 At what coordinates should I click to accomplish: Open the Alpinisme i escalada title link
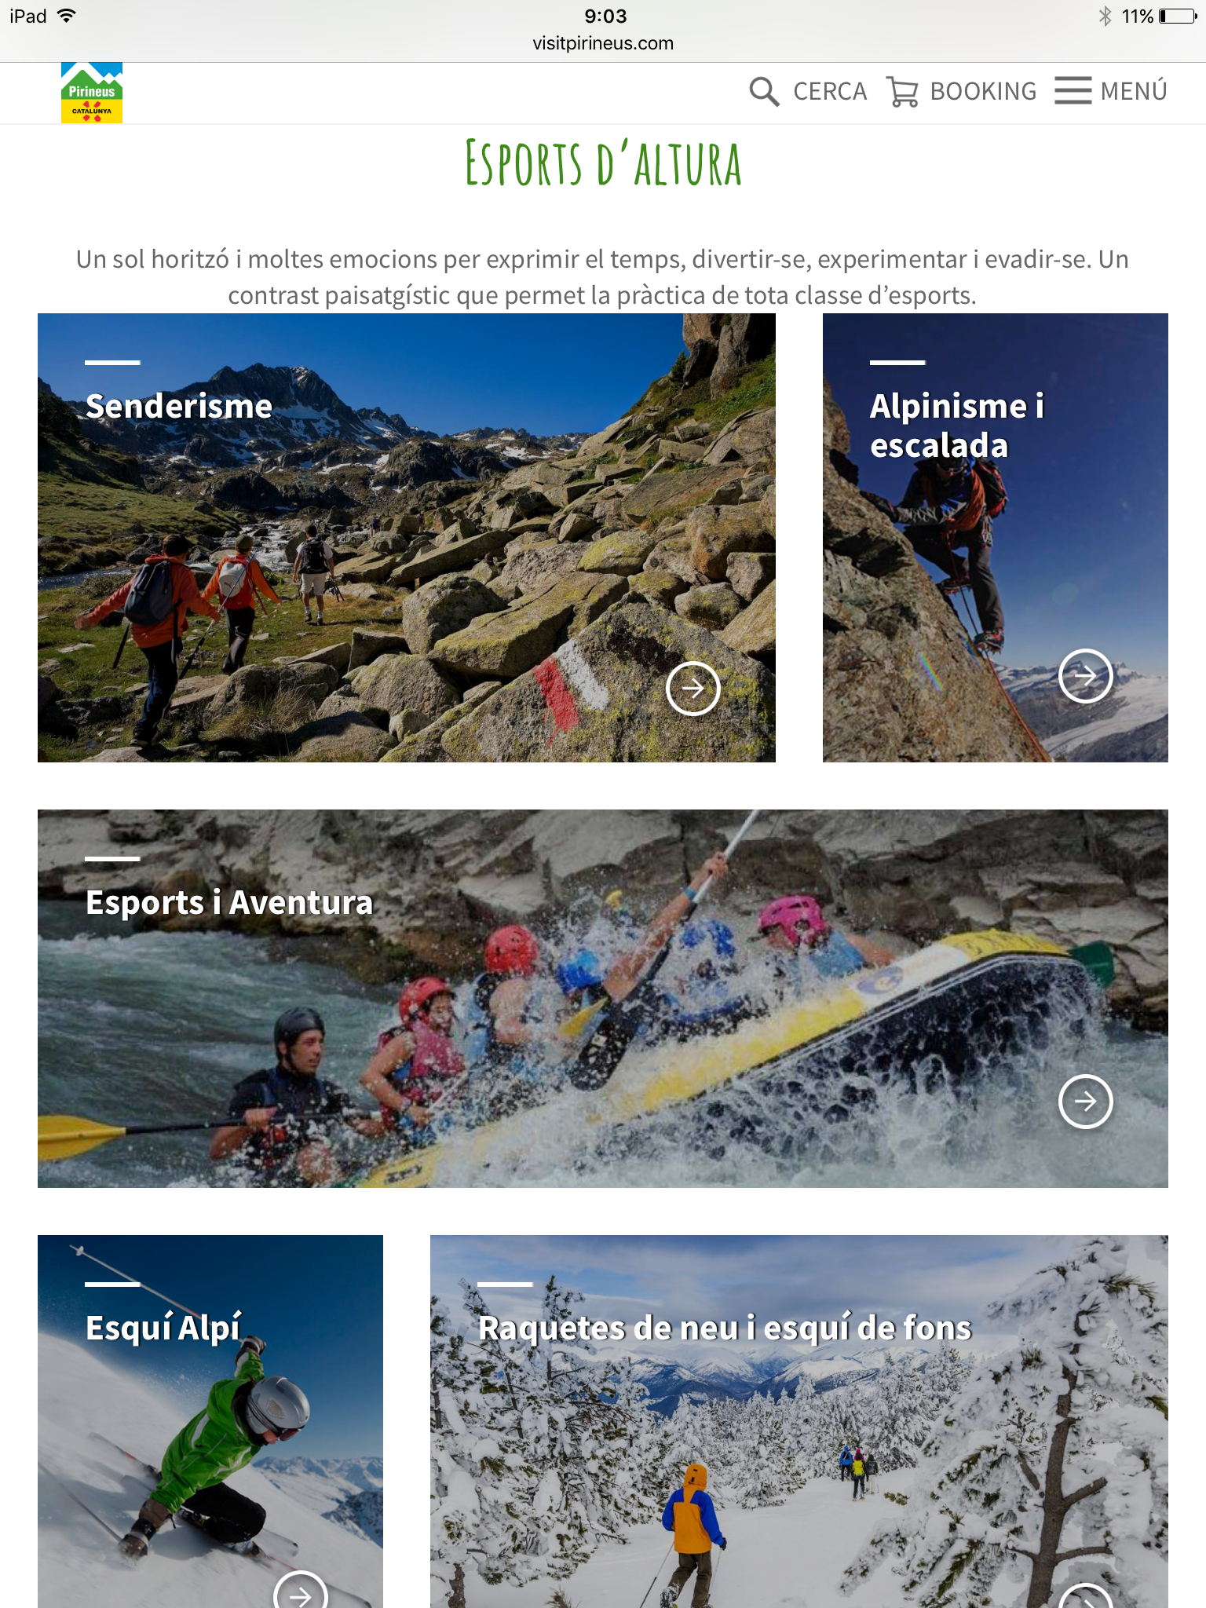tap(957, 426)
